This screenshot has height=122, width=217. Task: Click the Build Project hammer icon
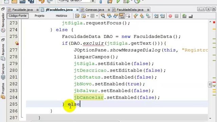pyautogui.click(x=101, y=1)
